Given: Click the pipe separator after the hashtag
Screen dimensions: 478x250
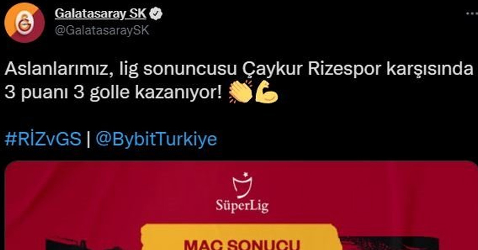Looking at the screenshot, I should click(x=89, y=140).
